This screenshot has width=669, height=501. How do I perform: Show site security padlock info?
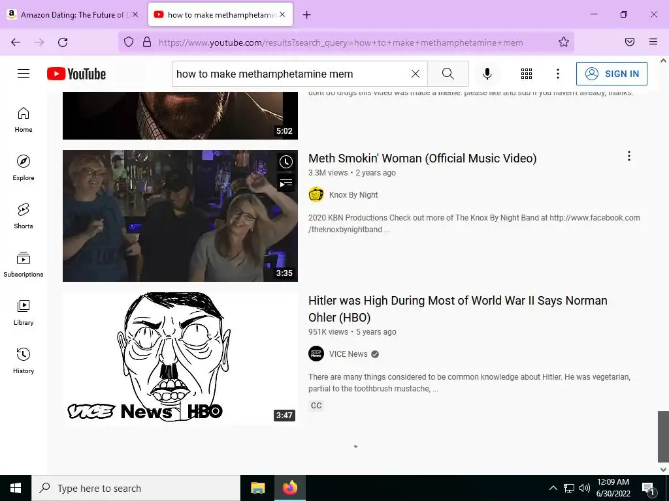[147, 42]
